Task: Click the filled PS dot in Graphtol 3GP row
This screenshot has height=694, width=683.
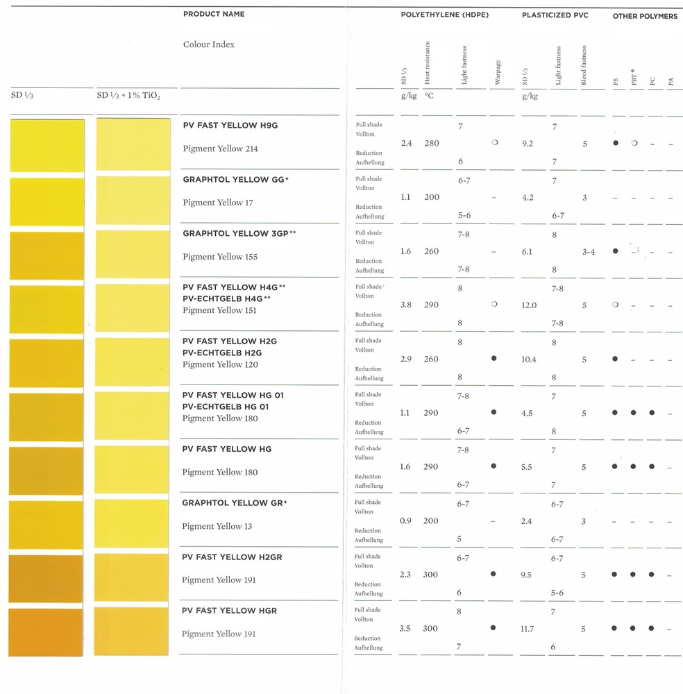Action: tap(615, 251)
